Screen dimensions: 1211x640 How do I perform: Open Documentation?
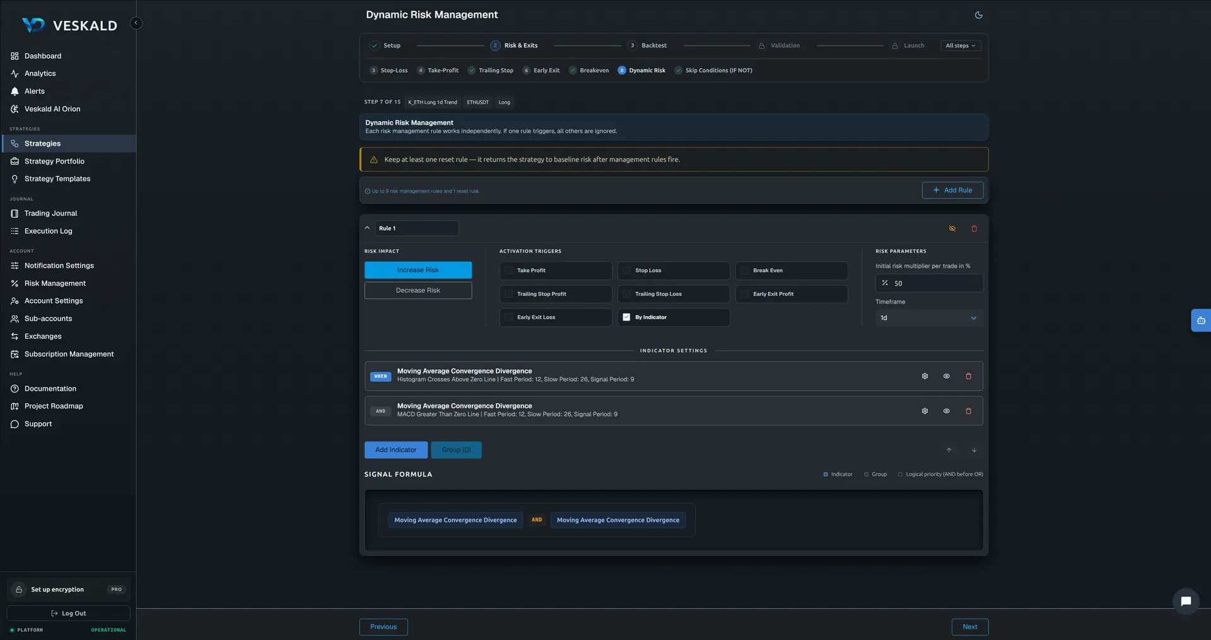[x=68, y=389]
